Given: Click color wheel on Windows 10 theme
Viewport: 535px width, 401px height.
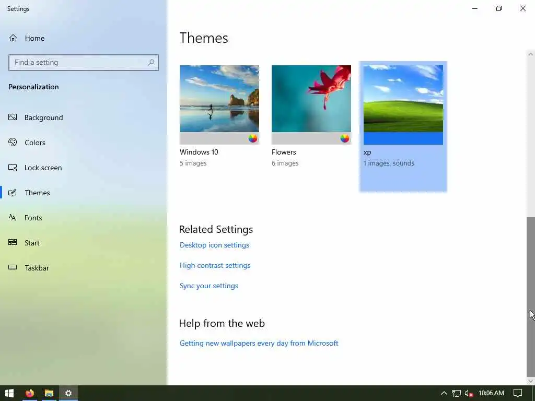Looking at the screenshot, I should click(253, 138).
